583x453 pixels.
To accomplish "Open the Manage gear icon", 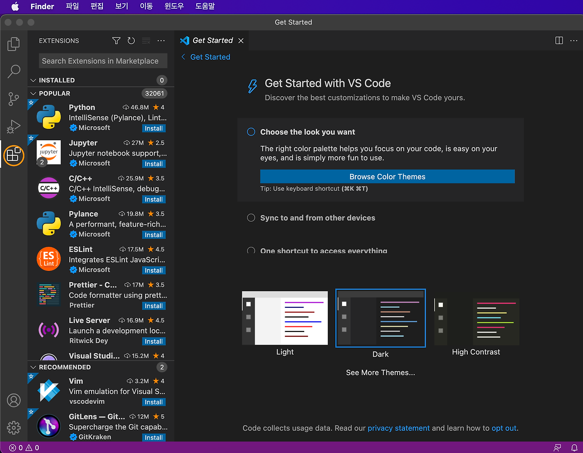I will coord(14,428).
